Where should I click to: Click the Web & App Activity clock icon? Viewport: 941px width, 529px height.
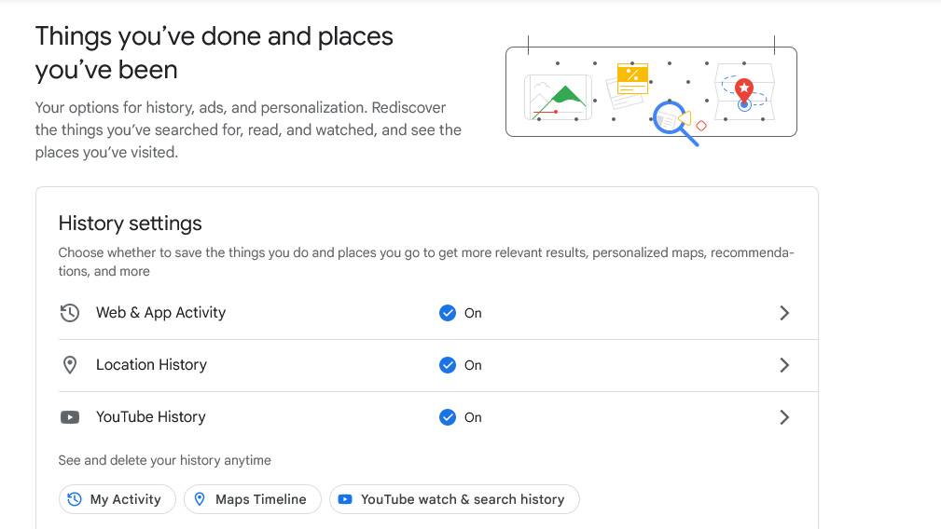tap(70, 313)
